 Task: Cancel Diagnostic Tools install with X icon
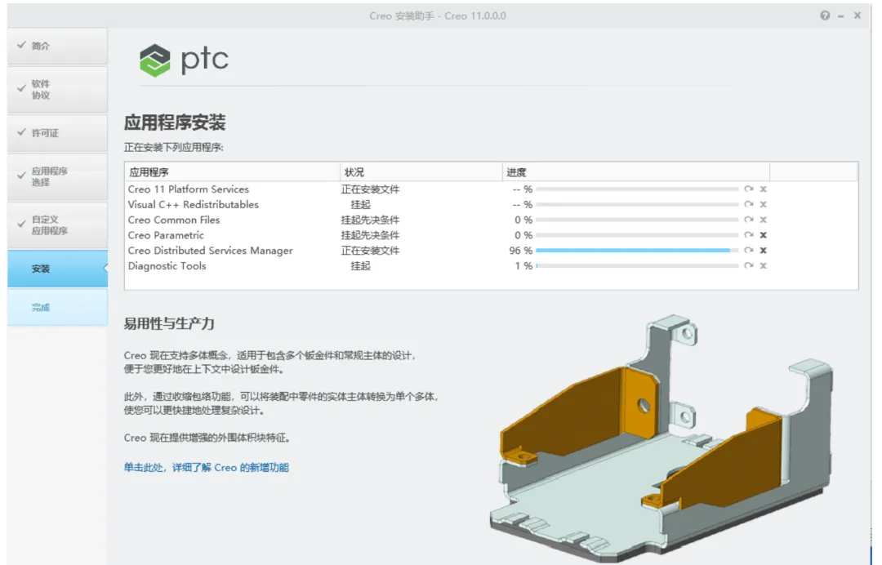click(x=764, y=265)
